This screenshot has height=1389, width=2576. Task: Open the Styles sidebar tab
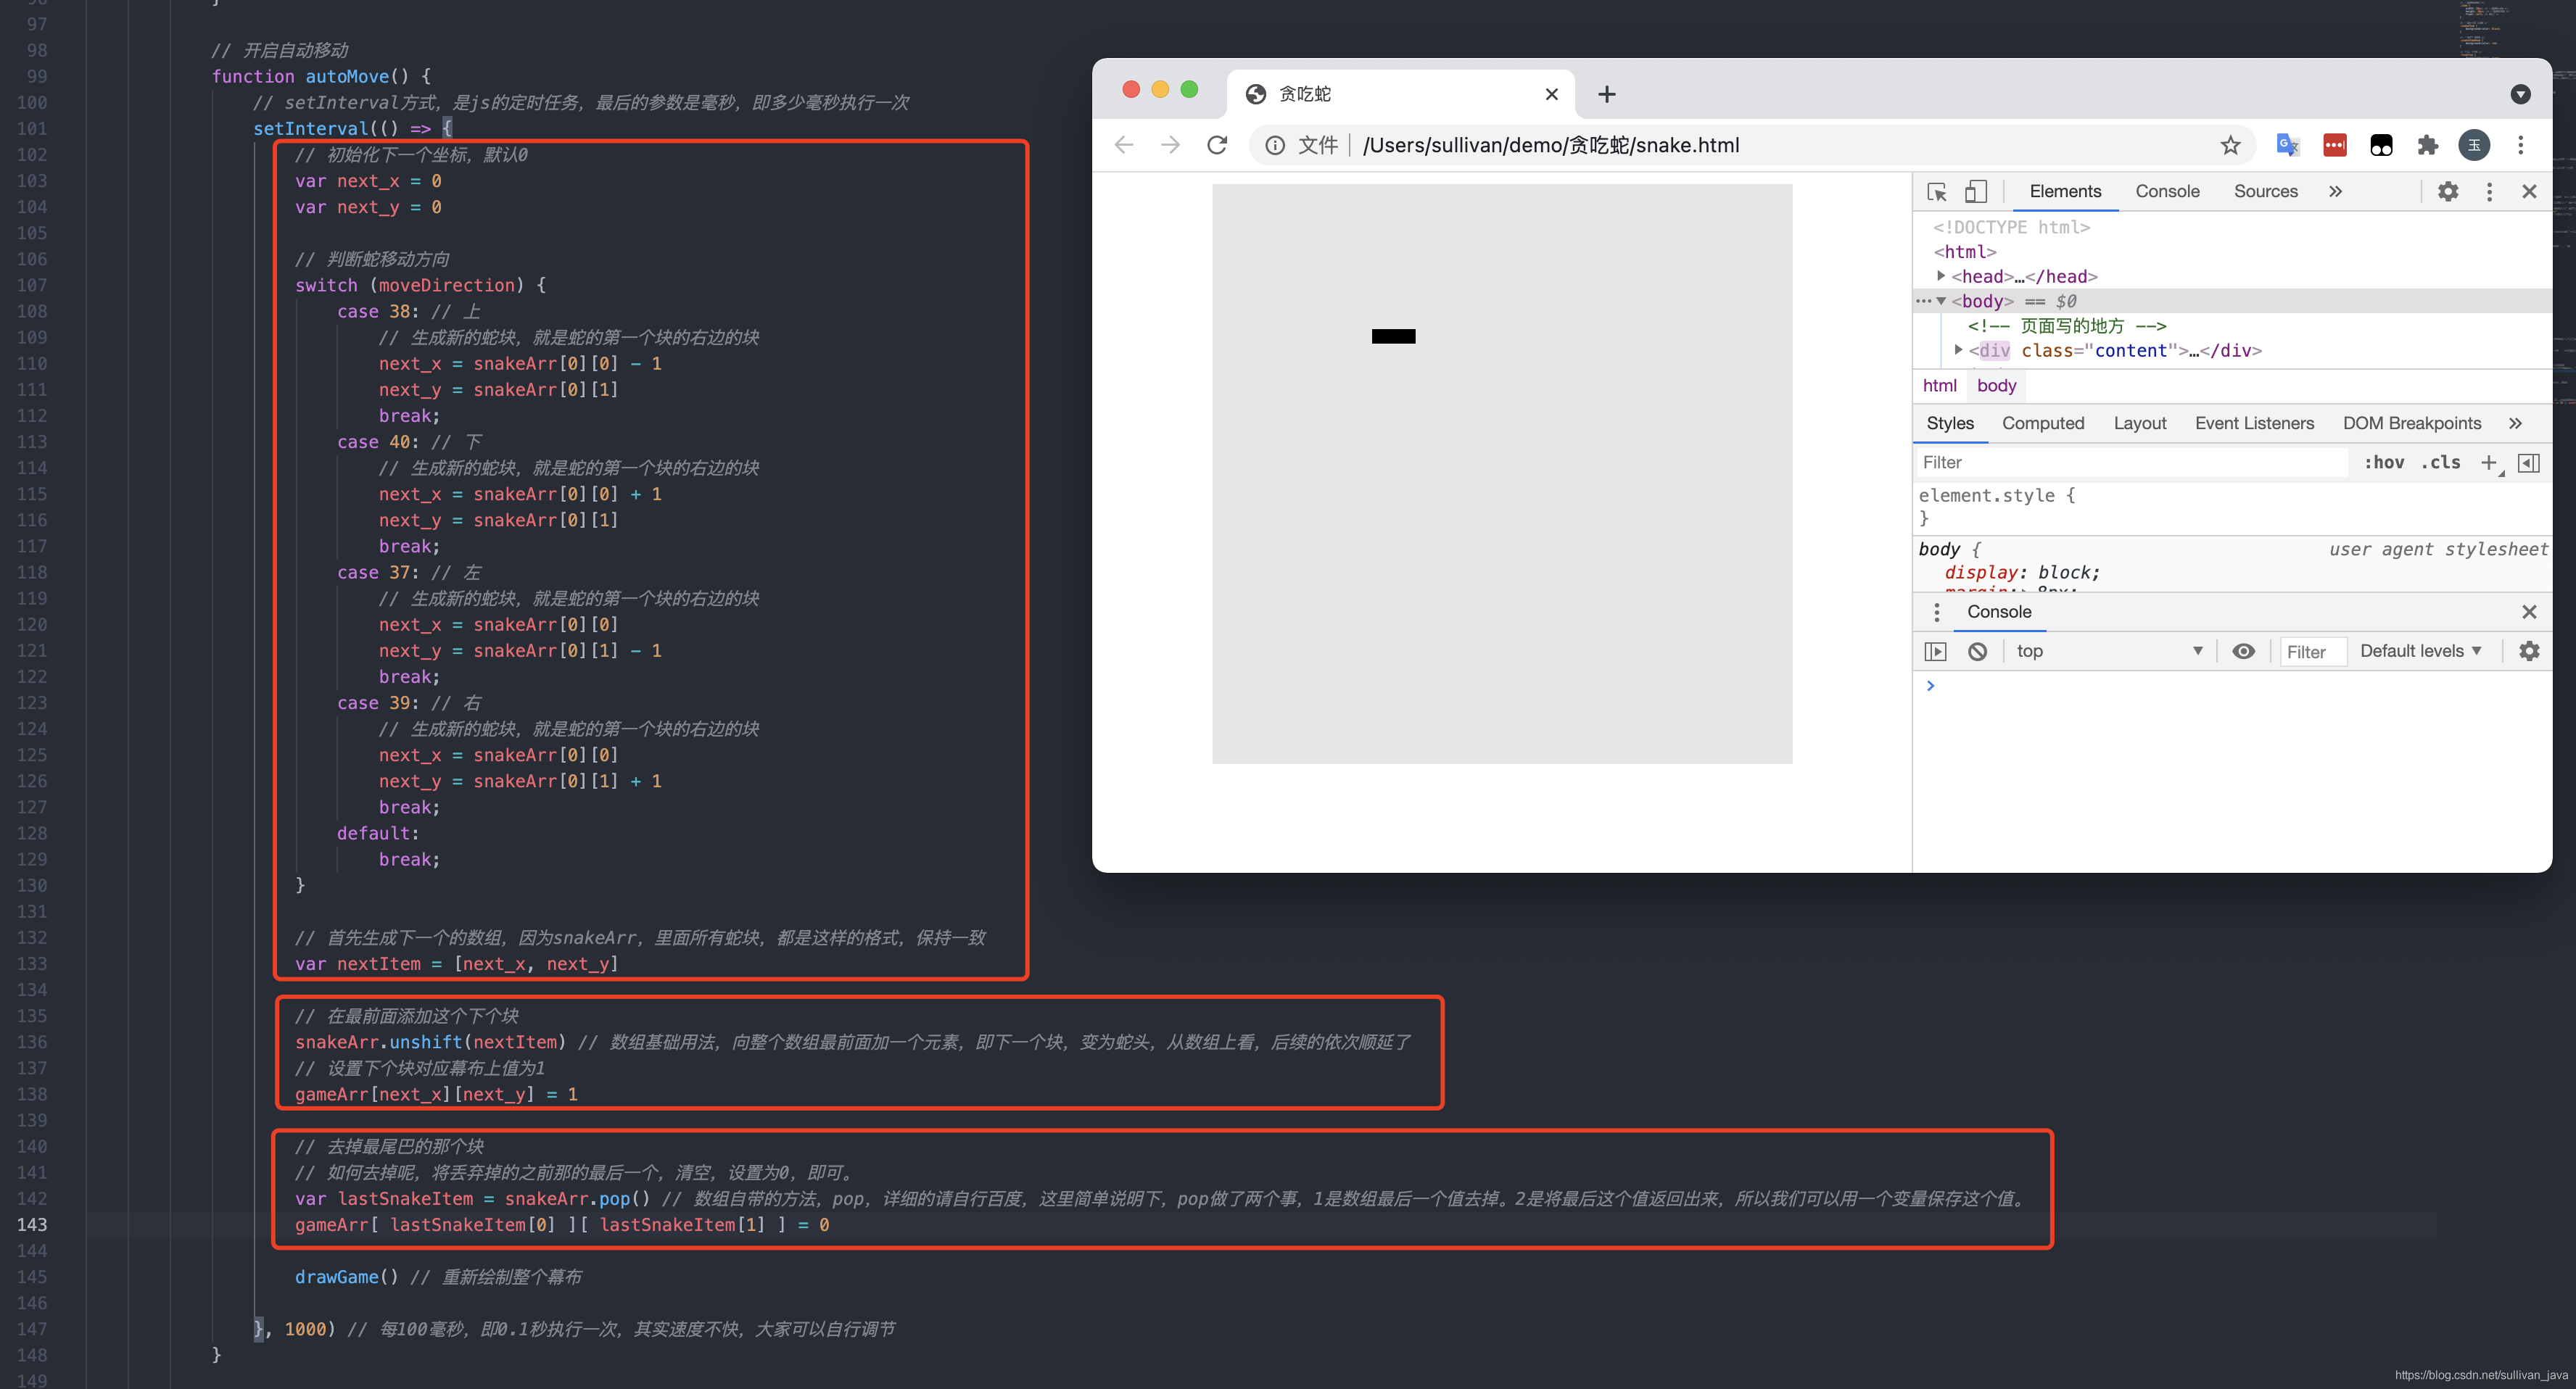[x=1950, y=423]
